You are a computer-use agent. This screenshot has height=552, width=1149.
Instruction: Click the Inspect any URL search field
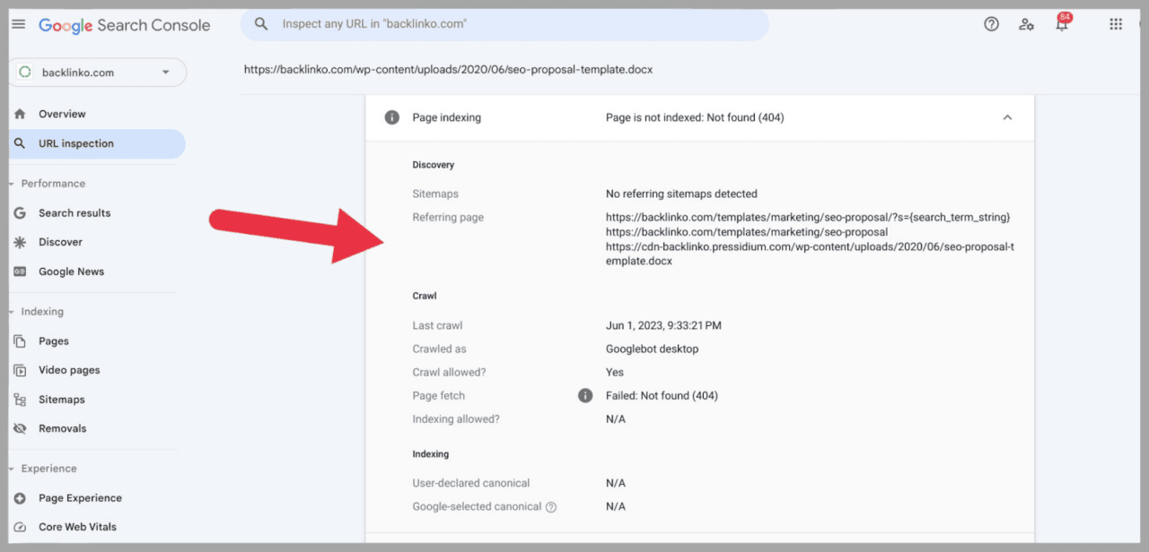pyautogui.click(x=503, y=24)
